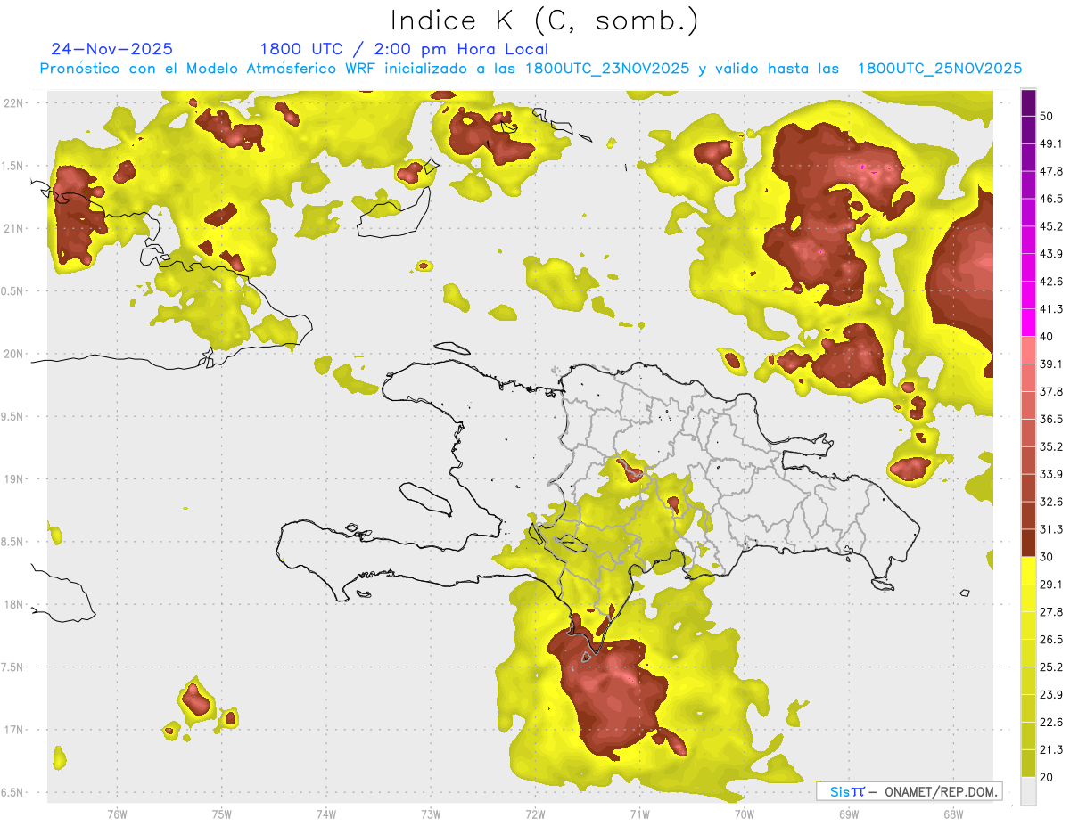Click the '50' colorbar value

click(1047, 117)
